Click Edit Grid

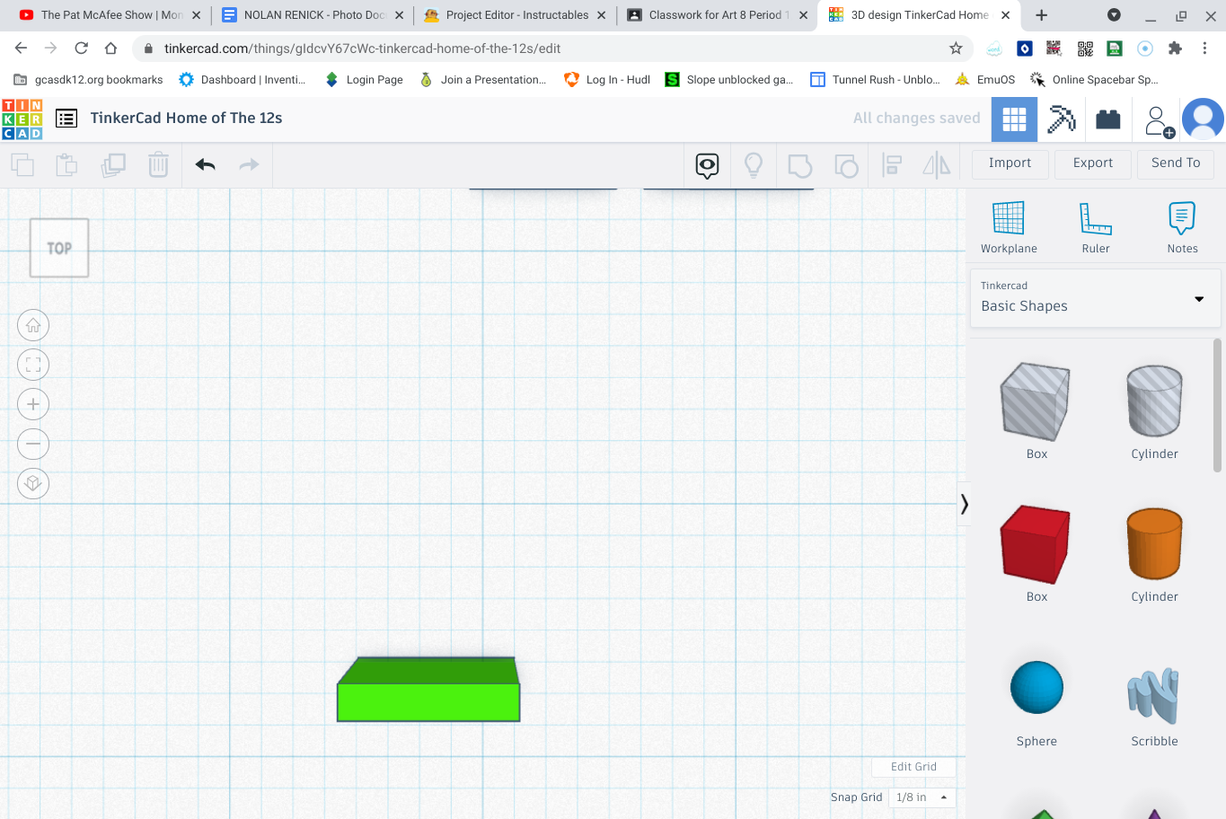[x=913, y=766]
